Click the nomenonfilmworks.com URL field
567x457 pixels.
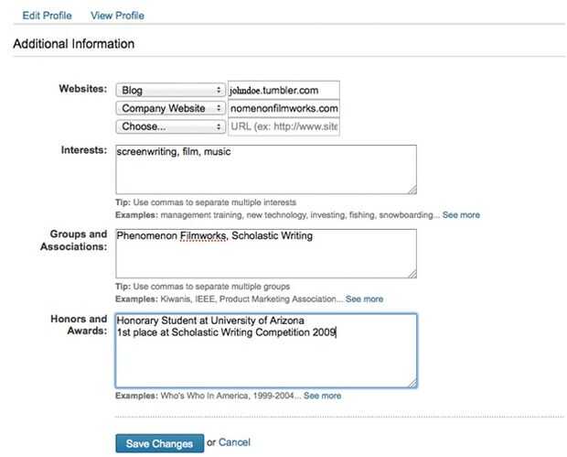click(x=283, y=108)
